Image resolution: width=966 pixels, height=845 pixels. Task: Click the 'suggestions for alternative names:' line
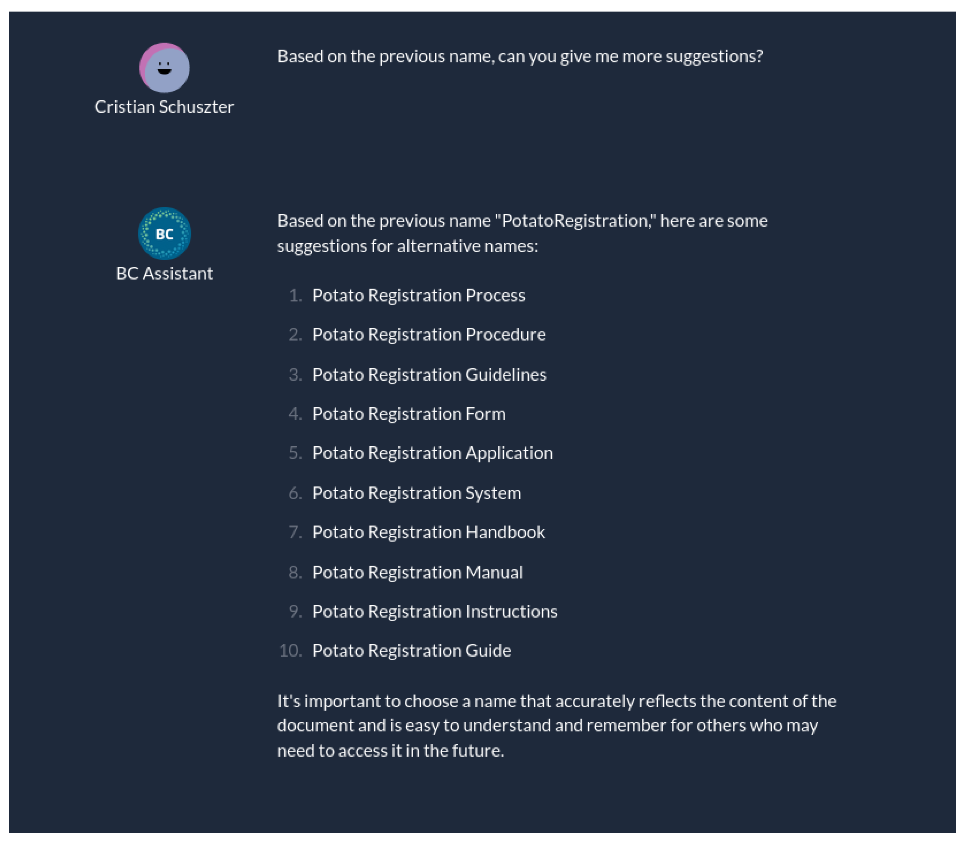pyautogui.click(x=408, y=246)
